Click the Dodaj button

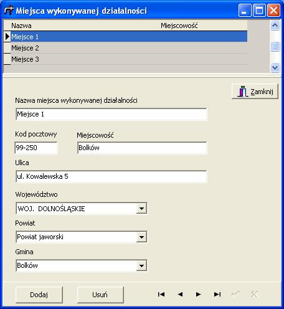click(39, 295)
